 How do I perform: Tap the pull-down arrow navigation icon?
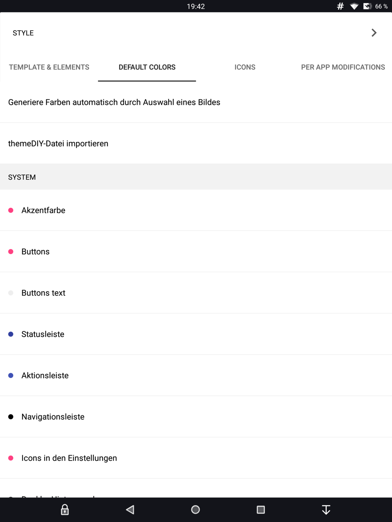point(326,510)
